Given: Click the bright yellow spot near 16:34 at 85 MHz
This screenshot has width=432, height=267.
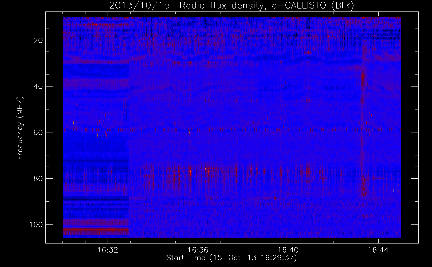Looking at the screenshot, I should (166, 190).
